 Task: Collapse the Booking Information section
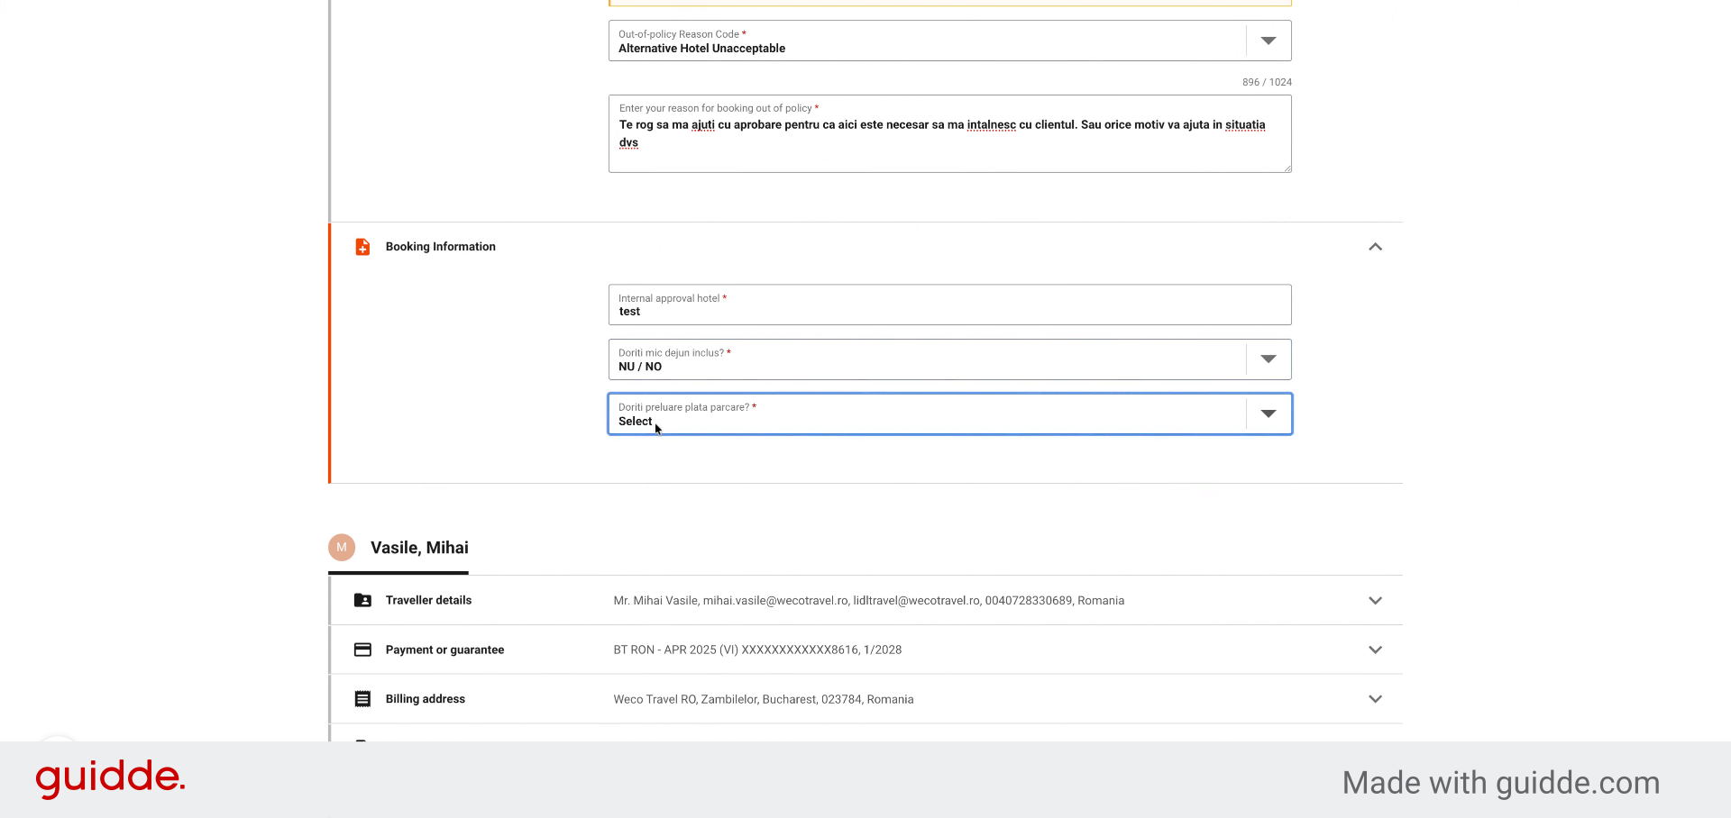(x=1375, y=247)
